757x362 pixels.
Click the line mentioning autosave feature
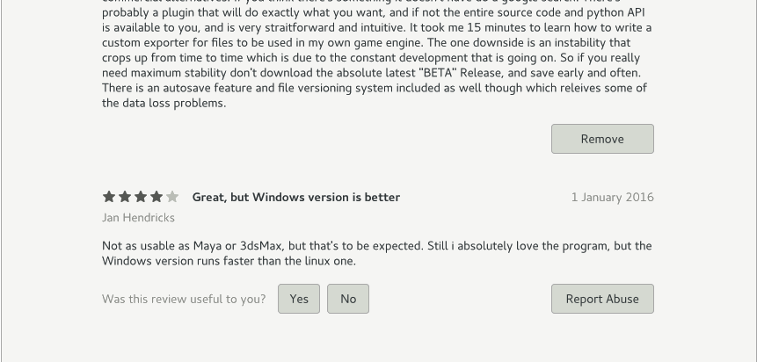[x=375, y=89]
